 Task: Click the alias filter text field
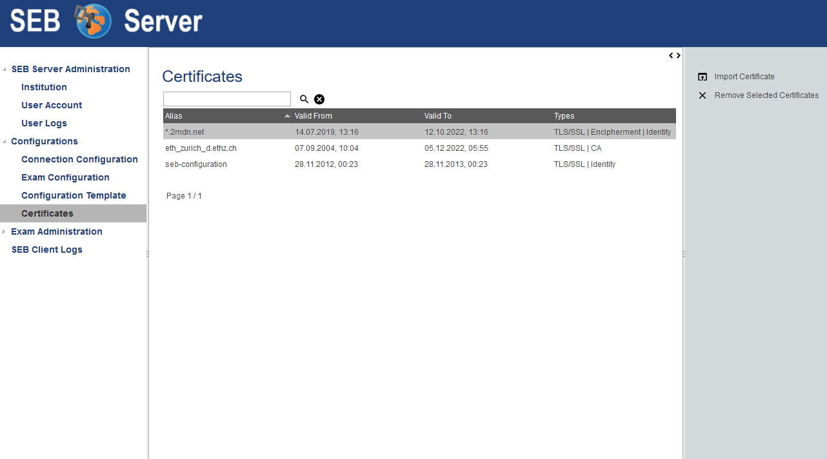click(x=227, y=99)
